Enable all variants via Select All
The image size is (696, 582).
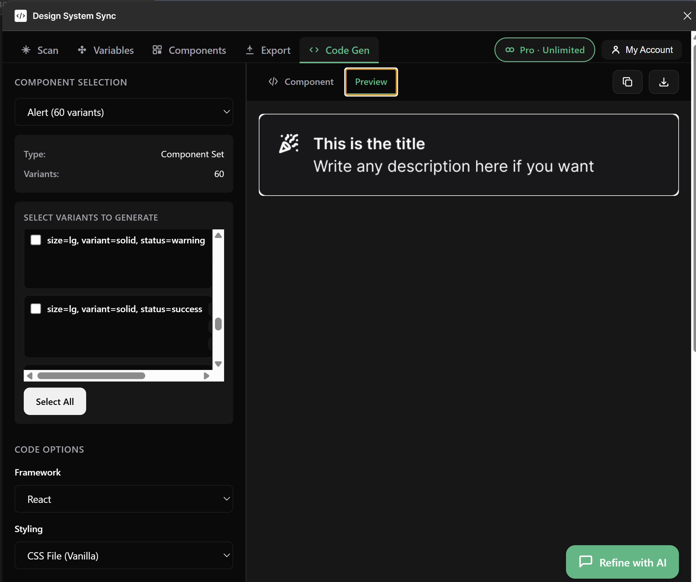(x=55, y=401)
